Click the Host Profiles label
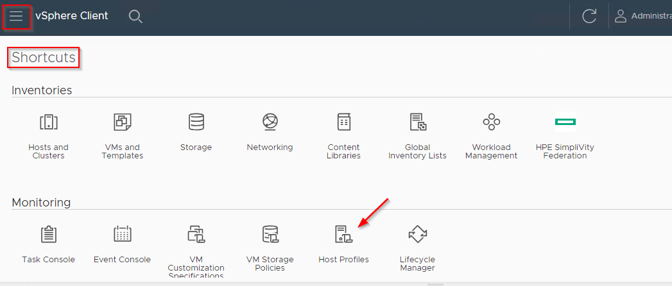The width and height of the screenshot is (672, 286). pos(344,260)
